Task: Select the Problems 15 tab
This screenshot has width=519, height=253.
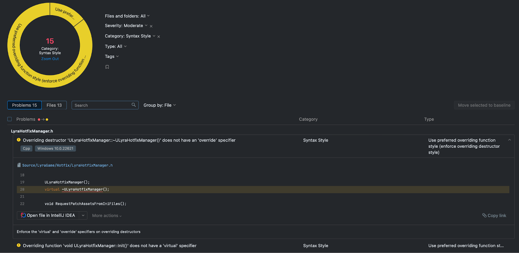Action: pyautogui.click(x=24, y=105)
